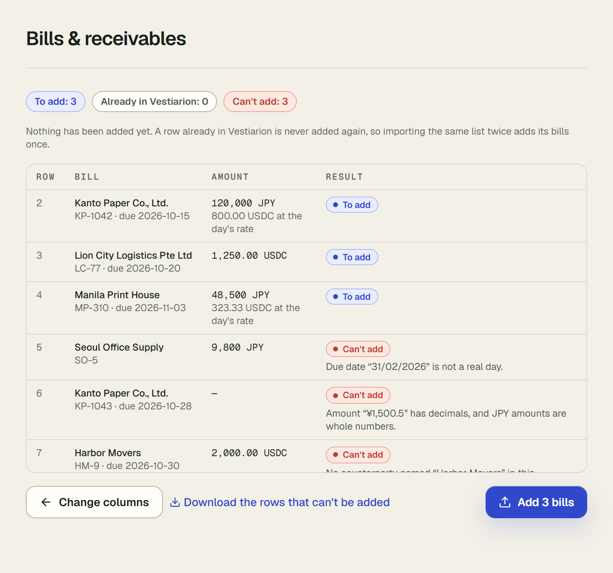Click the 'KP-1042 · due 2026-10-15' reference
The image size is (613, 573).
click(x=132, y=216)
